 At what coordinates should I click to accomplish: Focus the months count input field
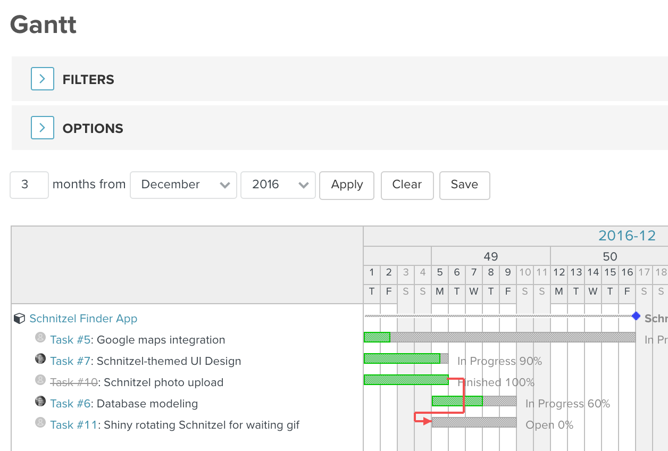point(29,185)
